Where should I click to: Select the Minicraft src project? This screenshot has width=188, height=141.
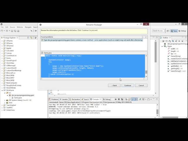tap(11, 73)
